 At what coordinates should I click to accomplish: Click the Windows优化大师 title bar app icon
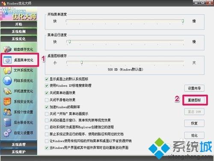pyautogui.click(x=3, y=3)
